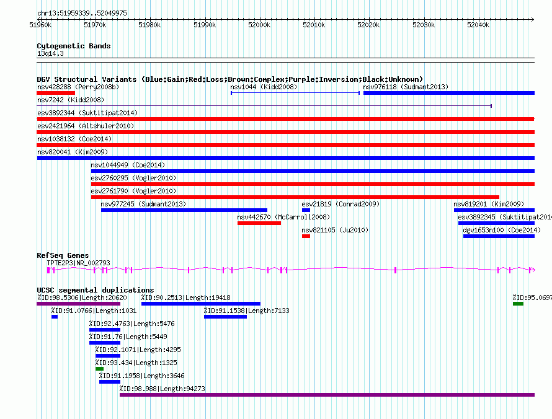552x419 pixels.
Task: Click esv21819 (Conrad2009) variant label
Action: pyautogui.click(x=341, y=204)
